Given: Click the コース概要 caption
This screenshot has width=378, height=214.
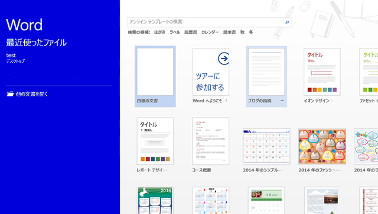Looking at the screenshot, I should (x=201, y=170).
